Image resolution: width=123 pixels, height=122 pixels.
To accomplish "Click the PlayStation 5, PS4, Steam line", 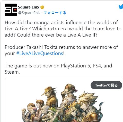I will 58,69.
